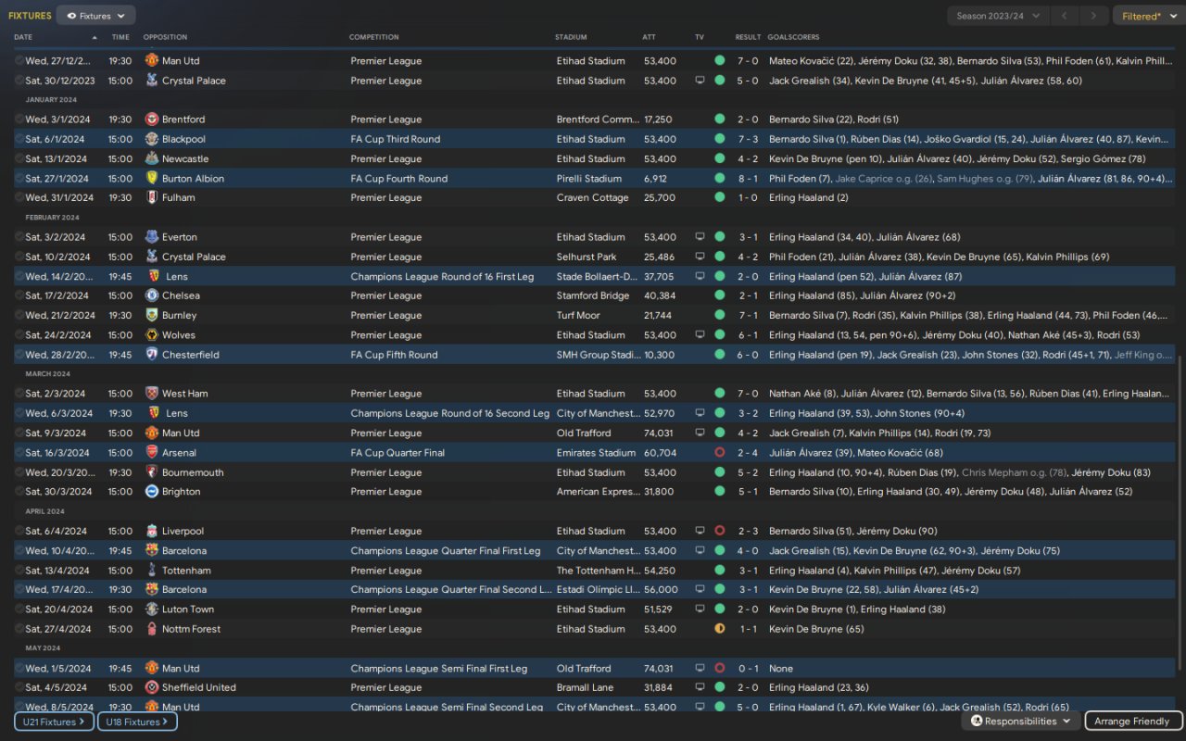This screenshot has height=741, width=1186.
Task: Click the Brentford club crest
Action: click(152, 119)
